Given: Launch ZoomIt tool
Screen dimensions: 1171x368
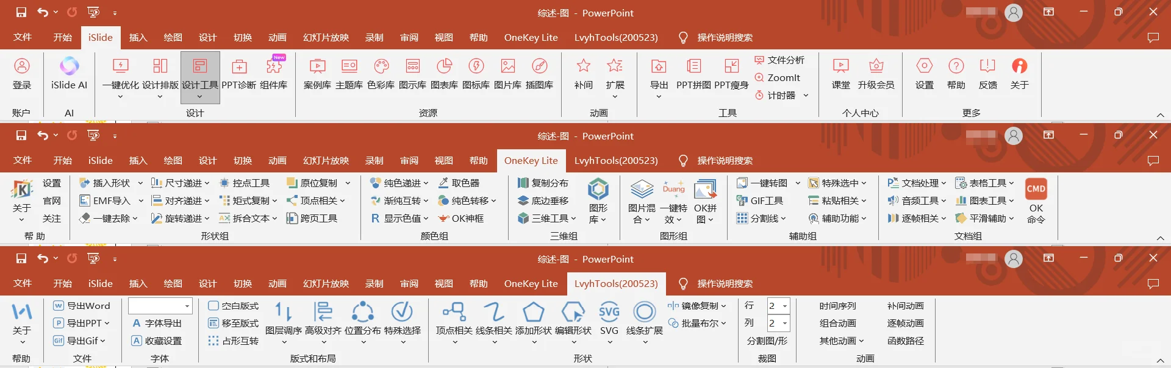Looking at the screenshot, I should pyautogui.click(x=777, y=77).
